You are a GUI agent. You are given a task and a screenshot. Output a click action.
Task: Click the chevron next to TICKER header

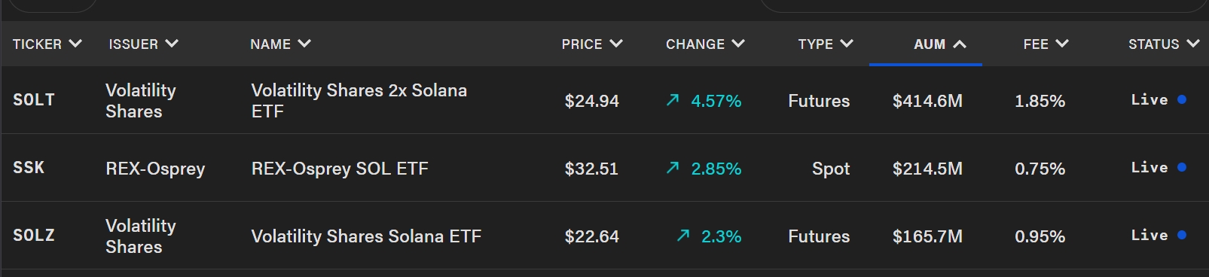[x=75, y=44]
